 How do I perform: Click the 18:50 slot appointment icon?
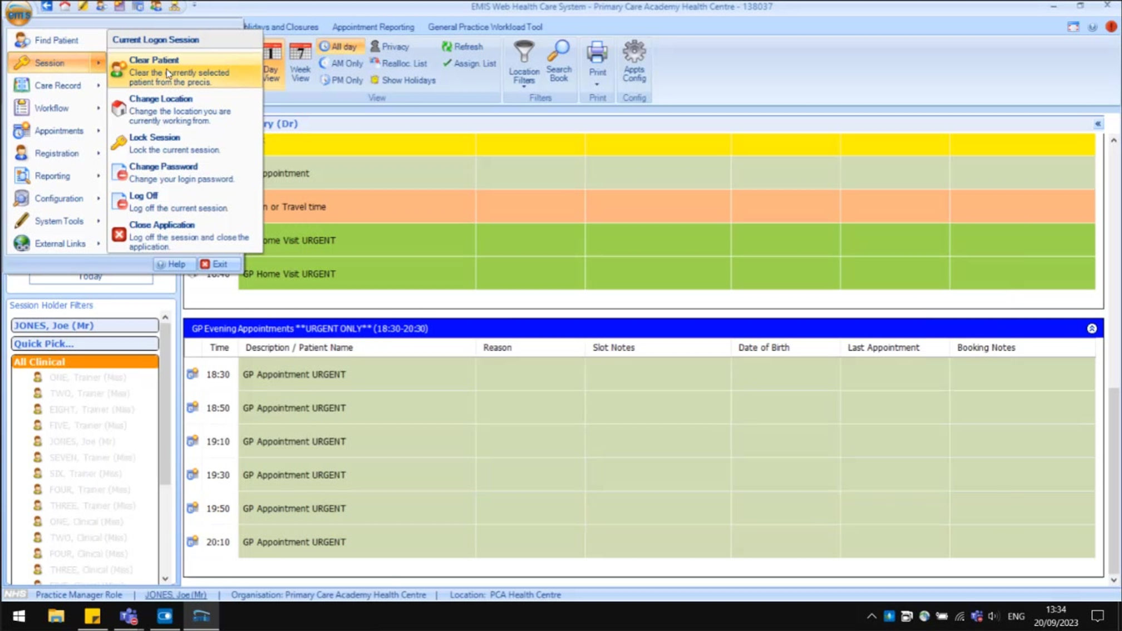[x=193, y=407]
